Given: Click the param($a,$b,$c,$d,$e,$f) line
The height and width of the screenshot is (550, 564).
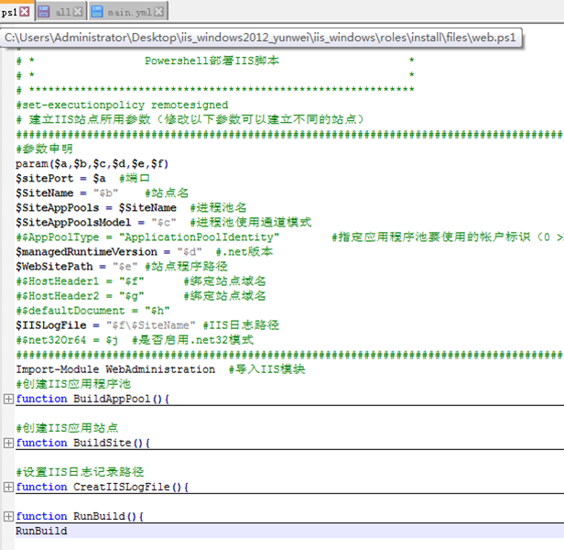Looking at the screenshot, I should coord(92,164).
